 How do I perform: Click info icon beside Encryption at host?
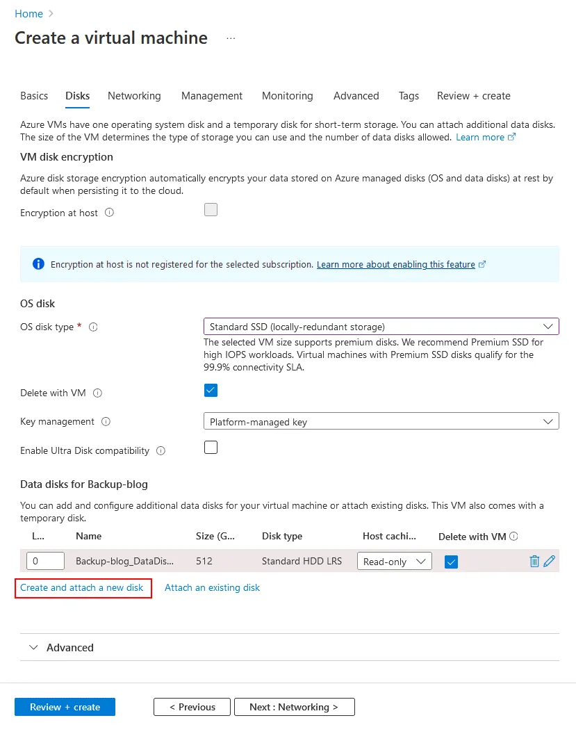(x=109, y=213)
